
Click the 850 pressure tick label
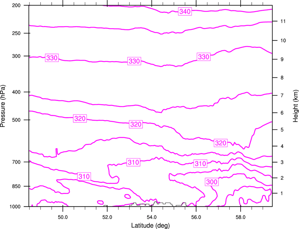click(x=16, y=186)
